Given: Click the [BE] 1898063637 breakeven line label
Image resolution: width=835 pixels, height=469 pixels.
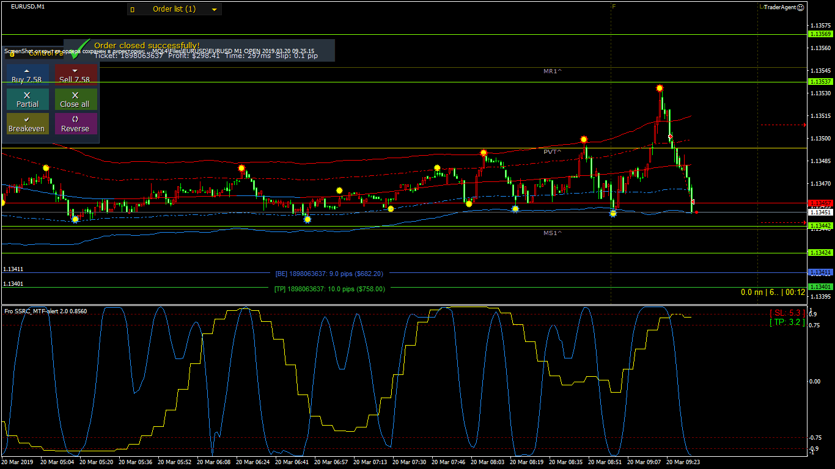Looking at the screenshot, I should [329, 274].
